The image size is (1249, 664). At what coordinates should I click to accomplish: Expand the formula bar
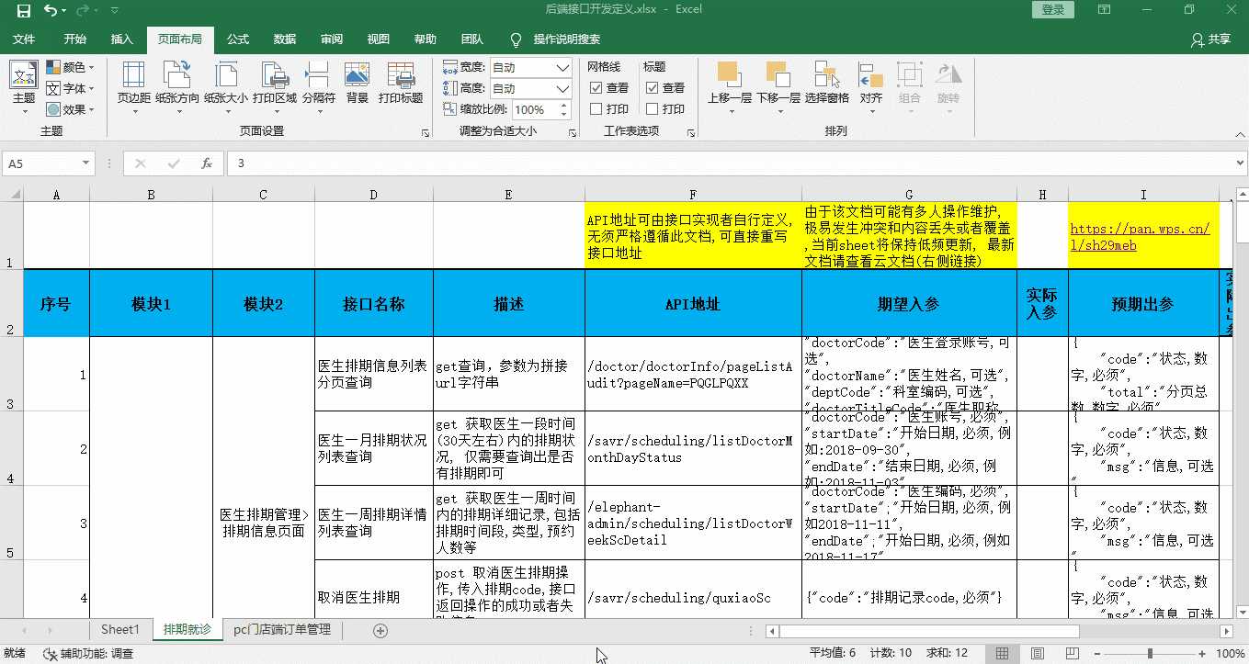click(x=1239, y=163)
